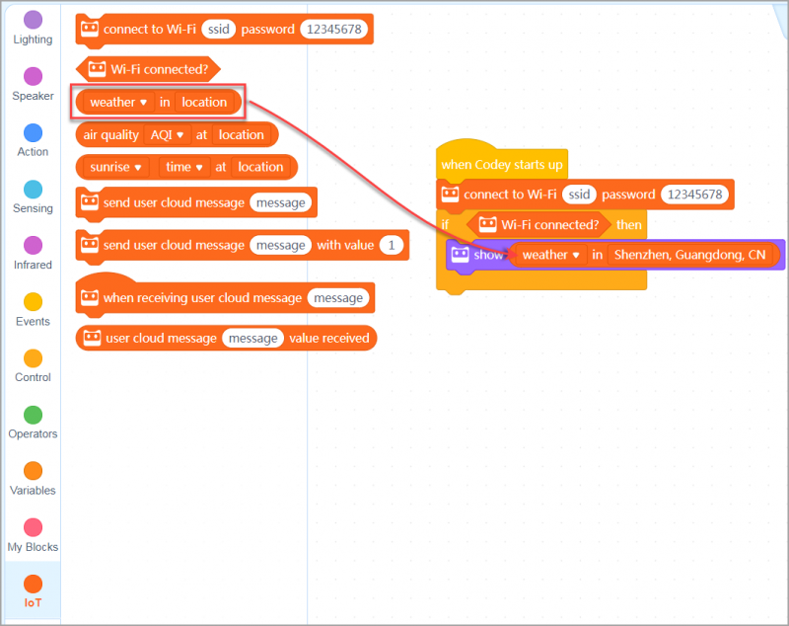Edit message field in first send cloud message block
This screenshot has height=626, width=789.
pos(280,203)
